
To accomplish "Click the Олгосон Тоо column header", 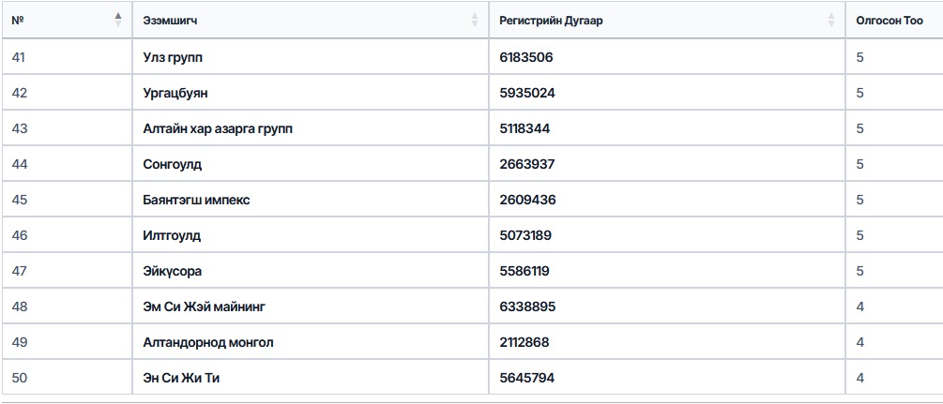I will (890, 20).
